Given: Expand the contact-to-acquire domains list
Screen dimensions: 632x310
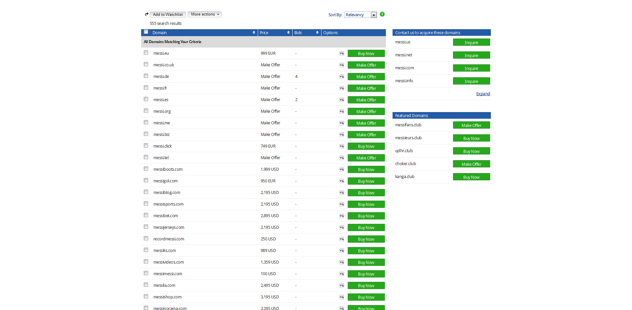Looking at the screenshot, I should 483,94.
